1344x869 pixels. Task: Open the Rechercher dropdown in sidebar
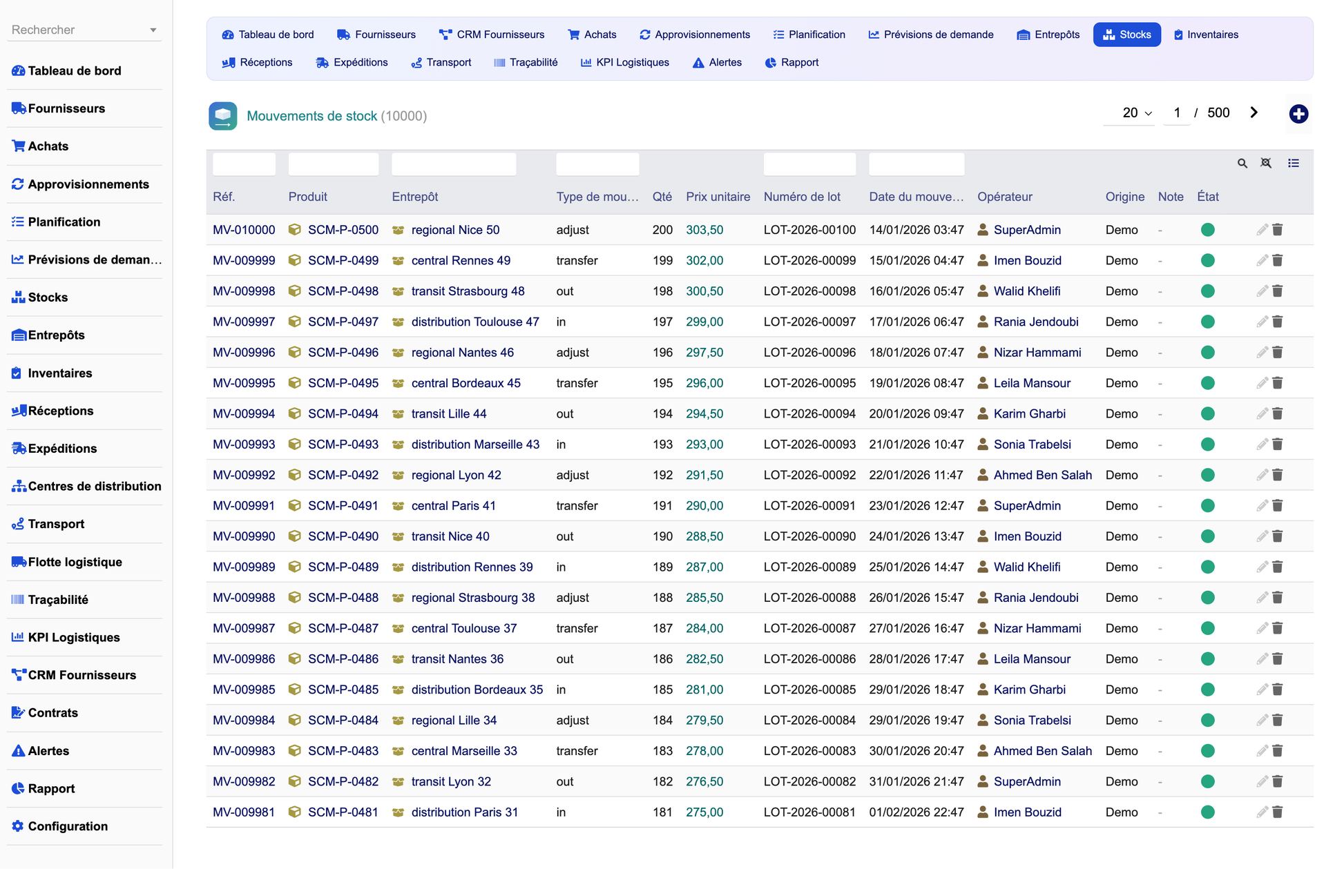click(x=84, y=30)
